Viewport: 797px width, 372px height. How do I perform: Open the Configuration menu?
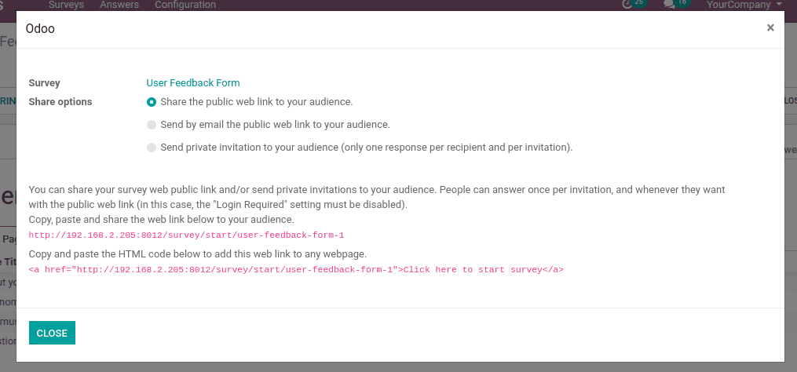click(x=185, y=5)
